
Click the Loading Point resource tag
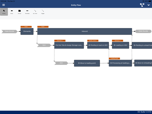tap(114, 58)
